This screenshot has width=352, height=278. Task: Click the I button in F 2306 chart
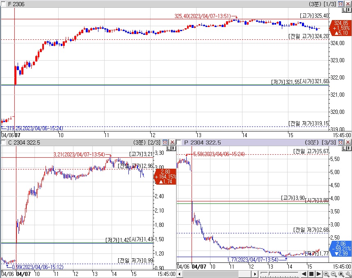(x=349, y=10)
